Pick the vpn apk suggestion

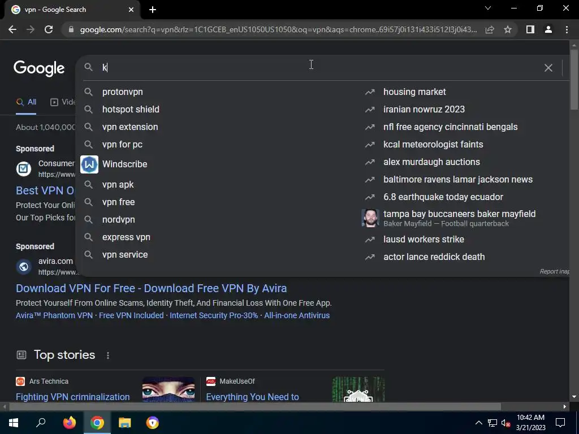click(x=118, y=185)
